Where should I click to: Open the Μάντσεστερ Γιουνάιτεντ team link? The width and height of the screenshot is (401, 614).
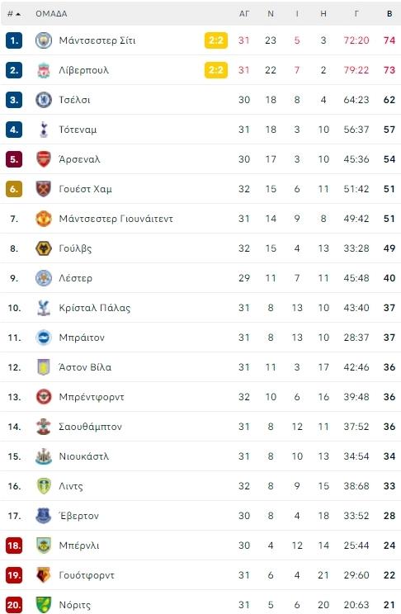116,219
